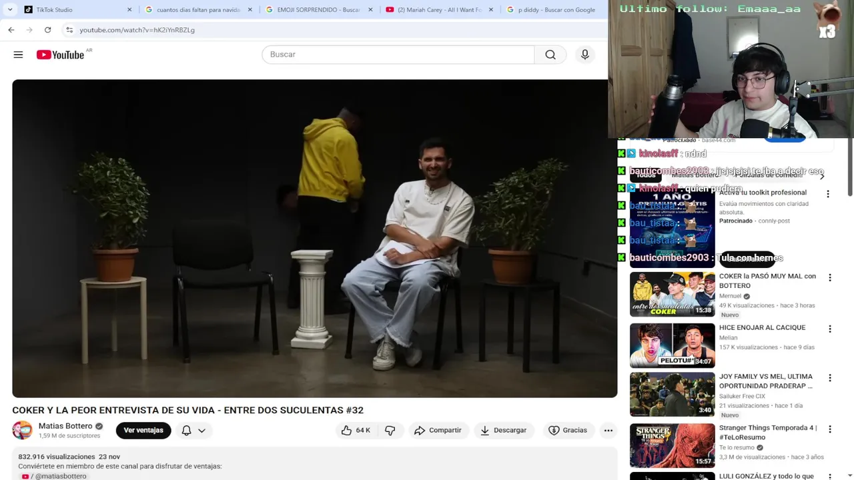The height and width of the screenshot is (480, 854).
Task: Open options for Activa tu toolkit profesional ad
Action: (x=828, y=194)
